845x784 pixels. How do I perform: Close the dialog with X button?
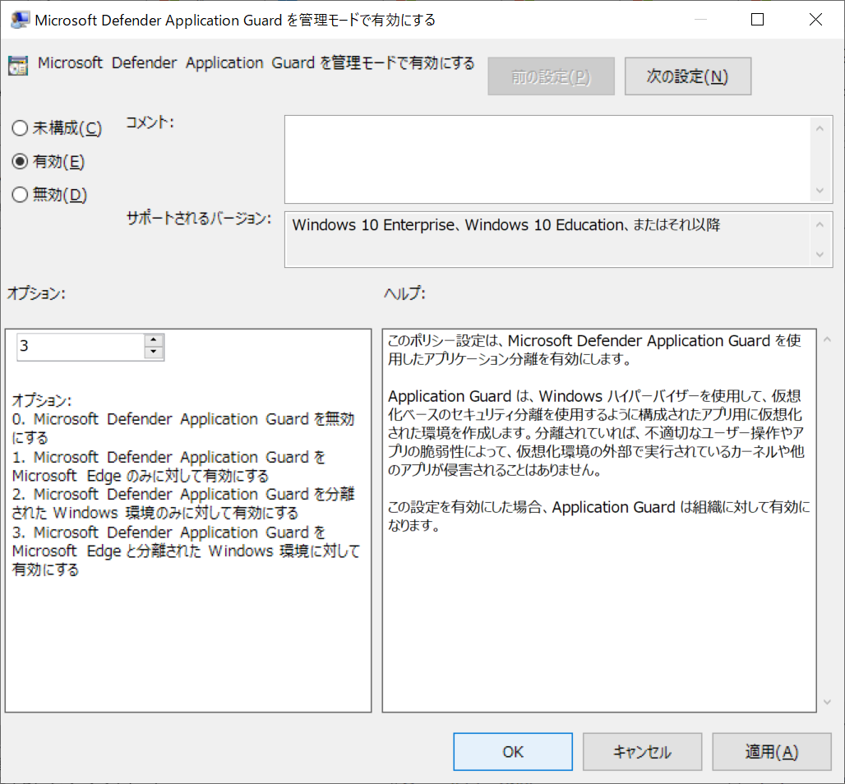point(815,20)
